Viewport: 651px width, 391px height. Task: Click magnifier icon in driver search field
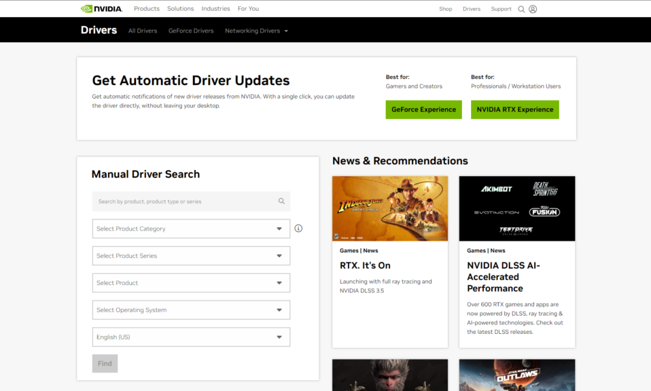pyautogui.click(x=281, y=201)
